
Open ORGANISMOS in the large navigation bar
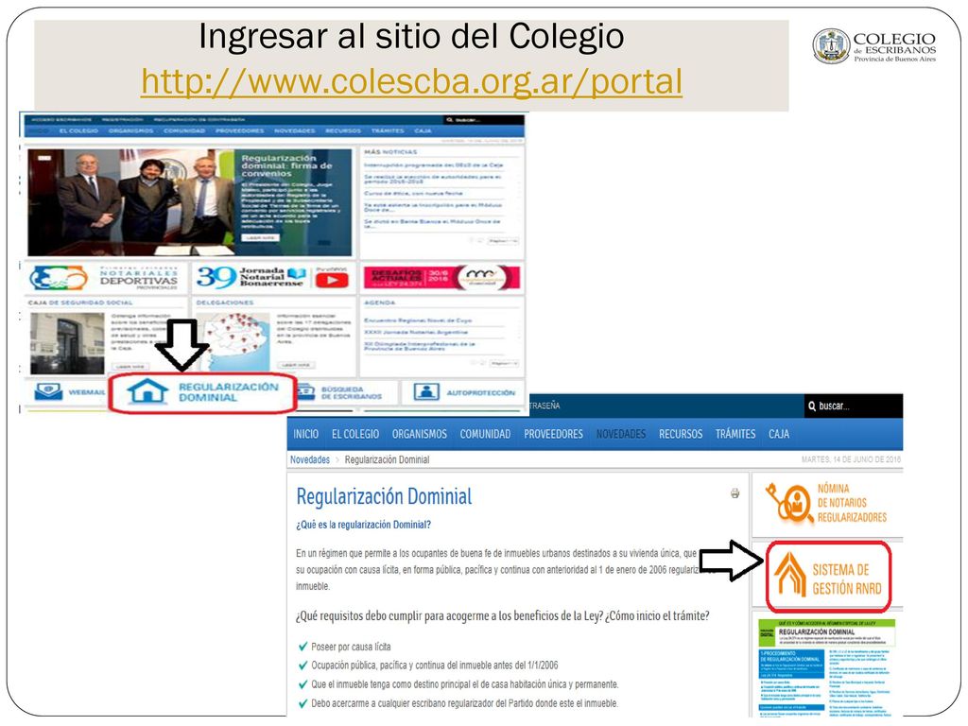pos(419,434)
